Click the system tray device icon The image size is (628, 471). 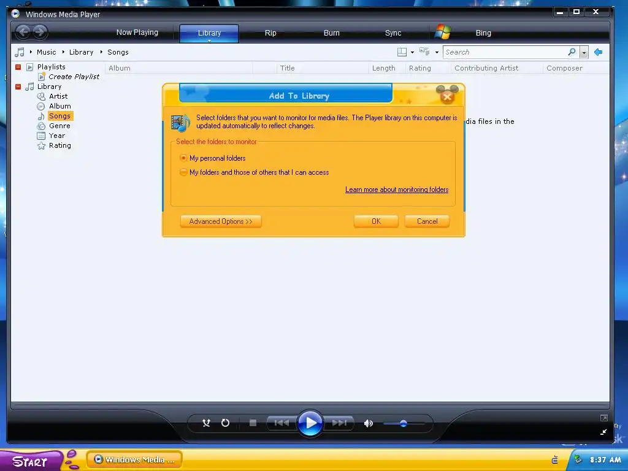[x=554, y=460]
